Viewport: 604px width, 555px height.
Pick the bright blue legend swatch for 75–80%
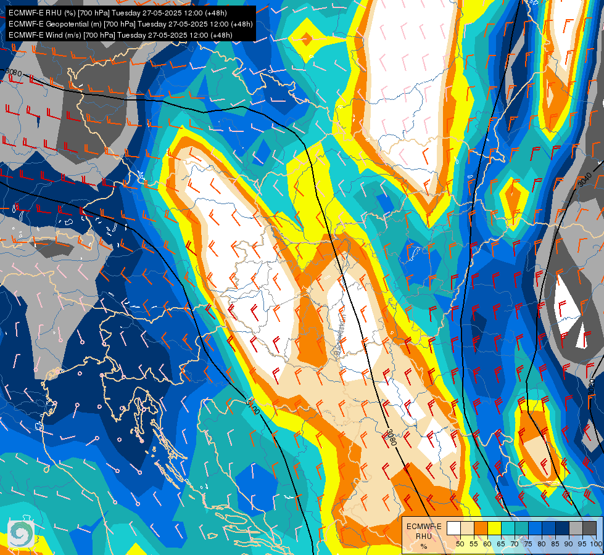(535, 528)
